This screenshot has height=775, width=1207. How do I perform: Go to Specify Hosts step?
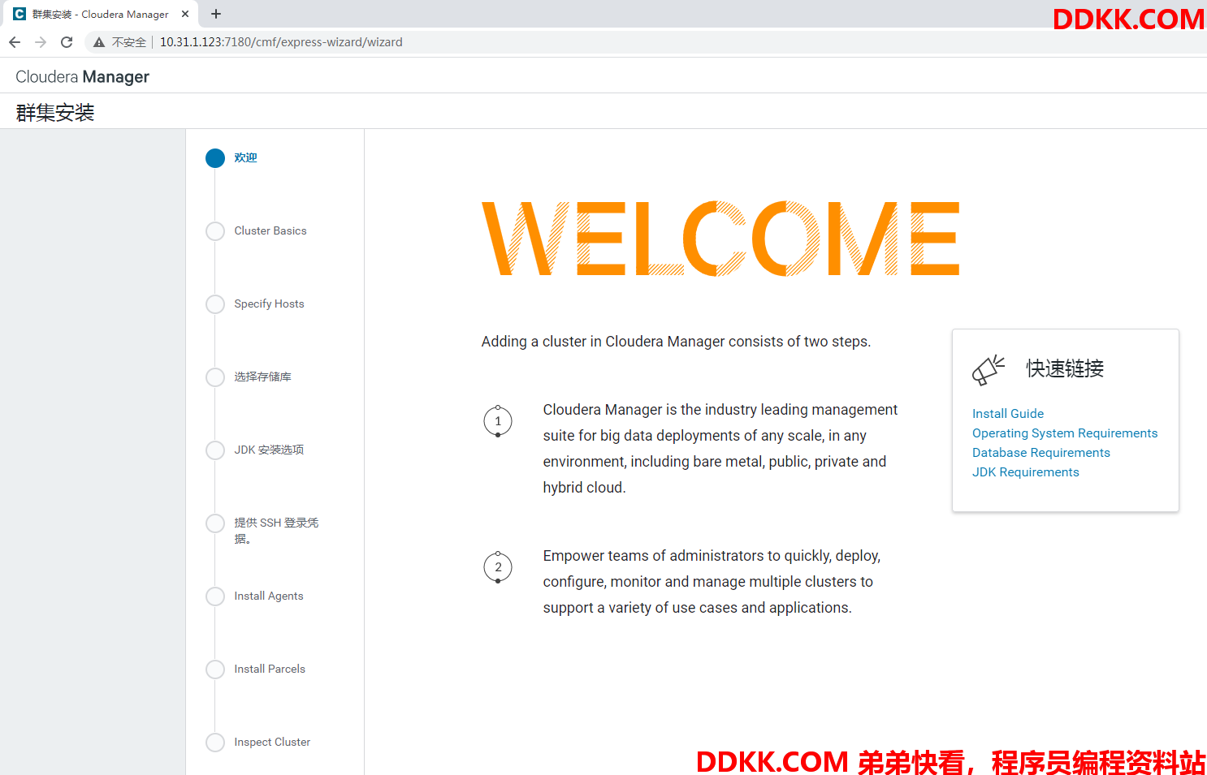[269, 304]
